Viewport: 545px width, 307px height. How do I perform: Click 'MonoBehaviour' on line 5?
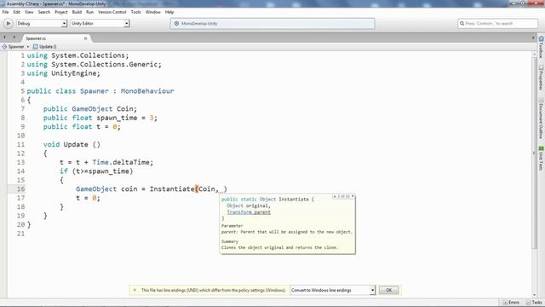point(147,91)
